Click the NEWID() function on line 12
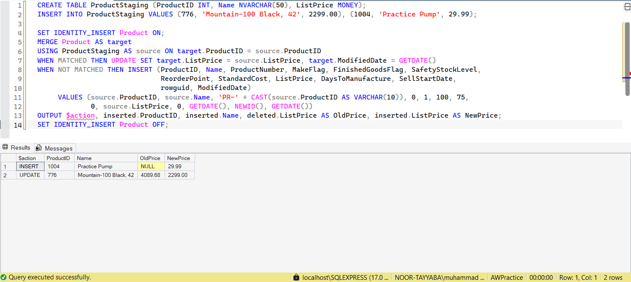631x282 pixels. [x=249, y=106]
